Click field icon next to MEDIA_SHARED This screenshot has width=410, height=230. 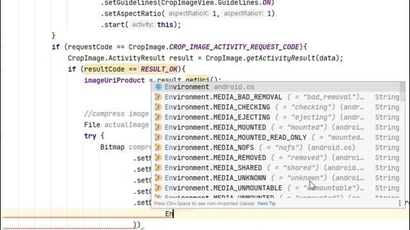pyautogui.click(x=158, y=168)
